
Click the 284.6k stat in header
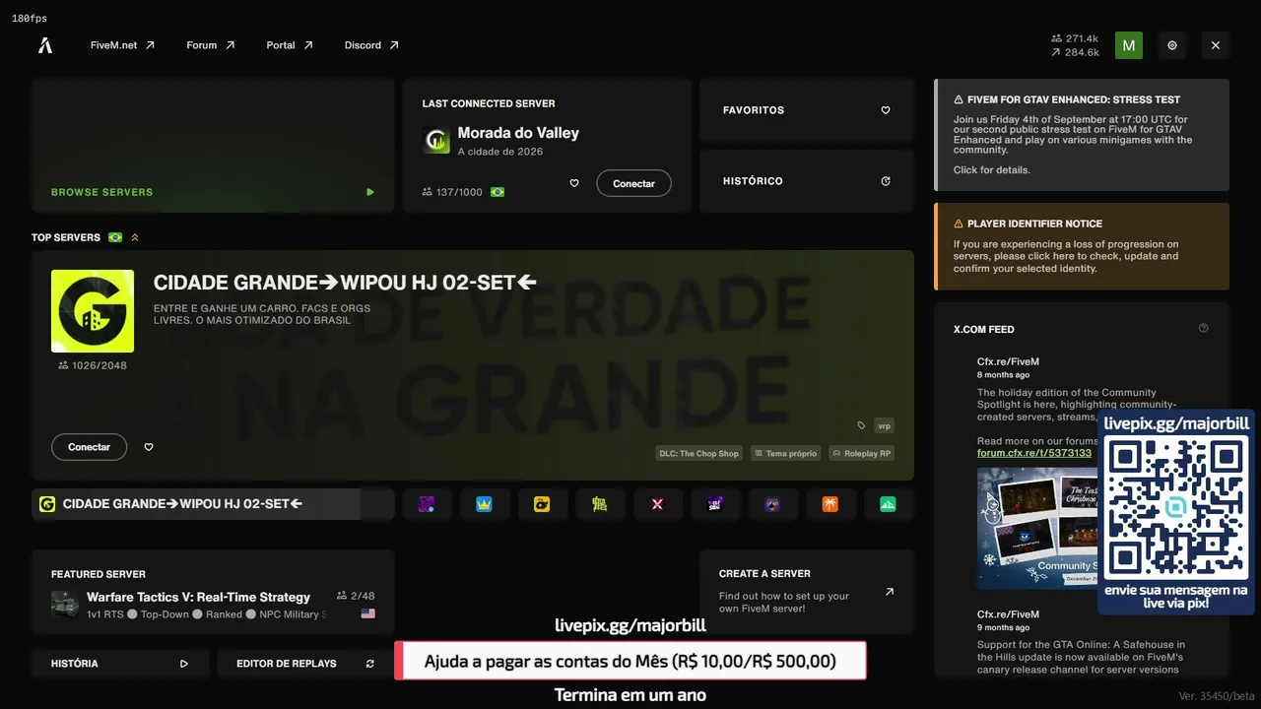[x=1075, y=52]
